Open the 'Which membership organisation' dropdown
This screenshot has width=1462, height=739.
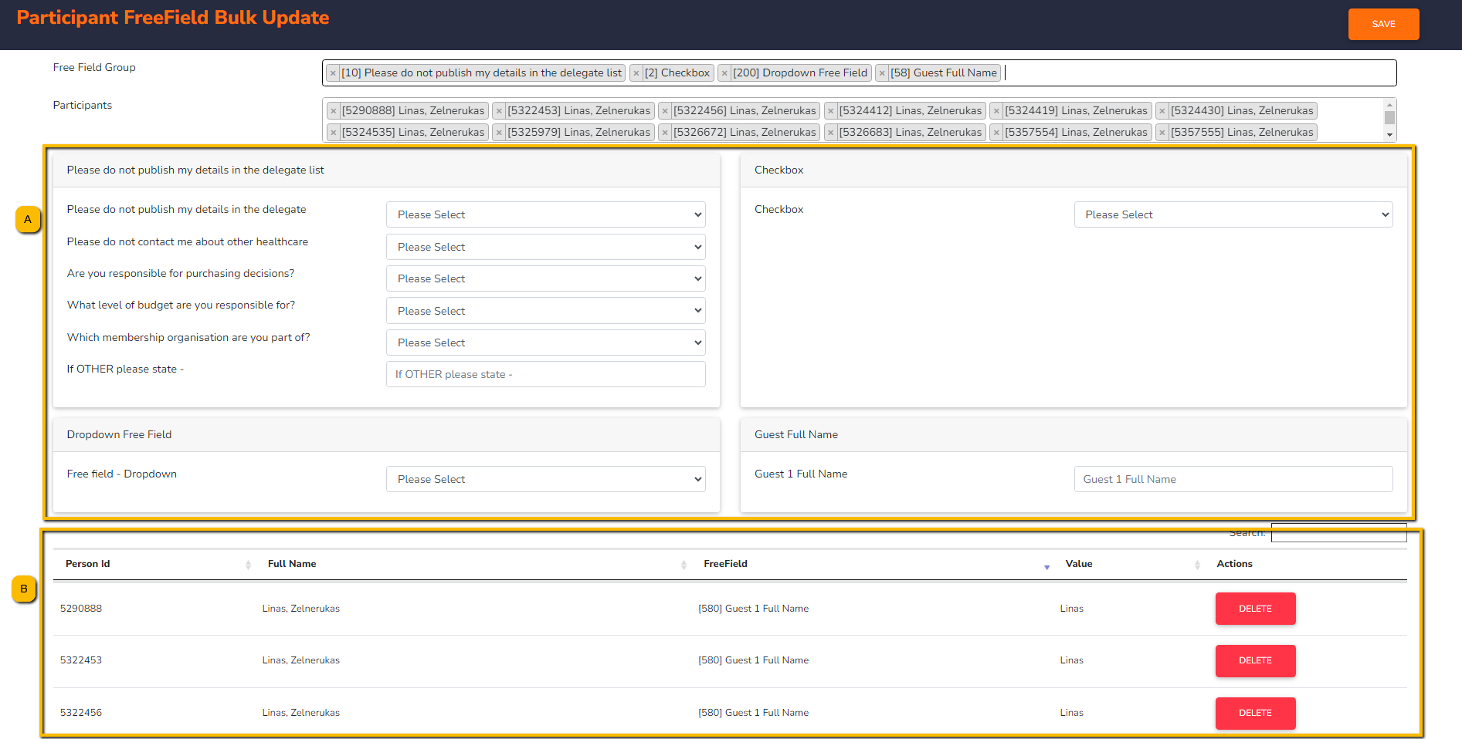pyautogui.click(x=545, y=343)
